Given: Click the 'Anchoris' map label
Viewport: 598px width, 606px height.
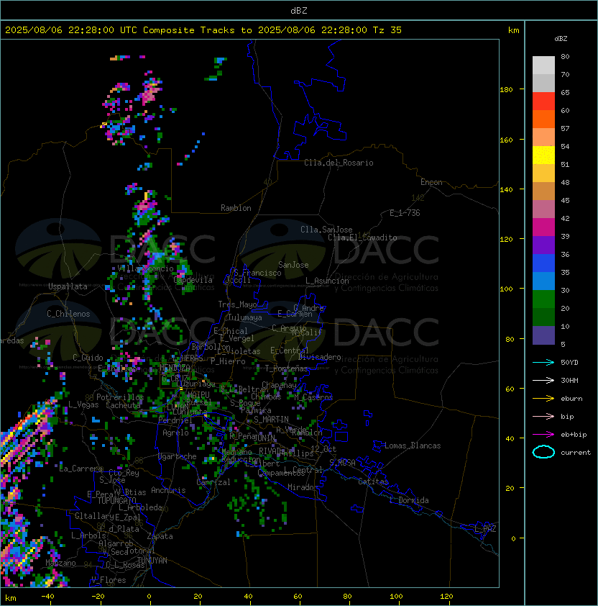Looking at the screenshot, I should (168, 490).
